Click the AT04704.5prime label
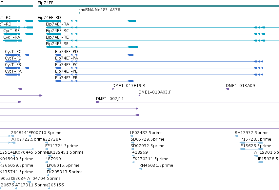This screenshot has width=279, height=190. tap(44, 179)
